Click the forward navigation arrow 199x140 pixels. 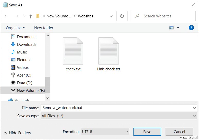click(x=16, y=16)
